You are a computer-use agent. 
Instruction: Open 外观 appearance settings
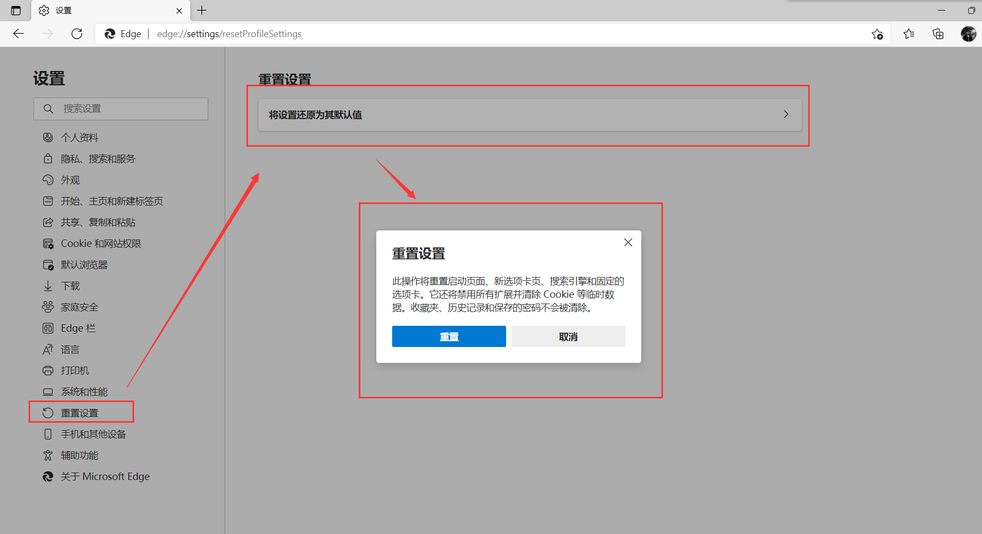pos(70,180)
